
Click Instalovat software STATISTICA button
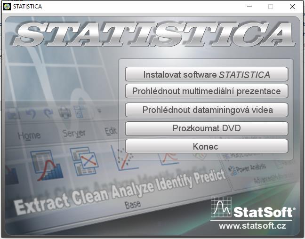point(206,74)
